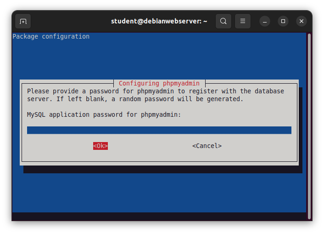Screen dimensions: 324x234
Task: Click the terminal vertical scrollbar
Action: [x=309, y=126]
